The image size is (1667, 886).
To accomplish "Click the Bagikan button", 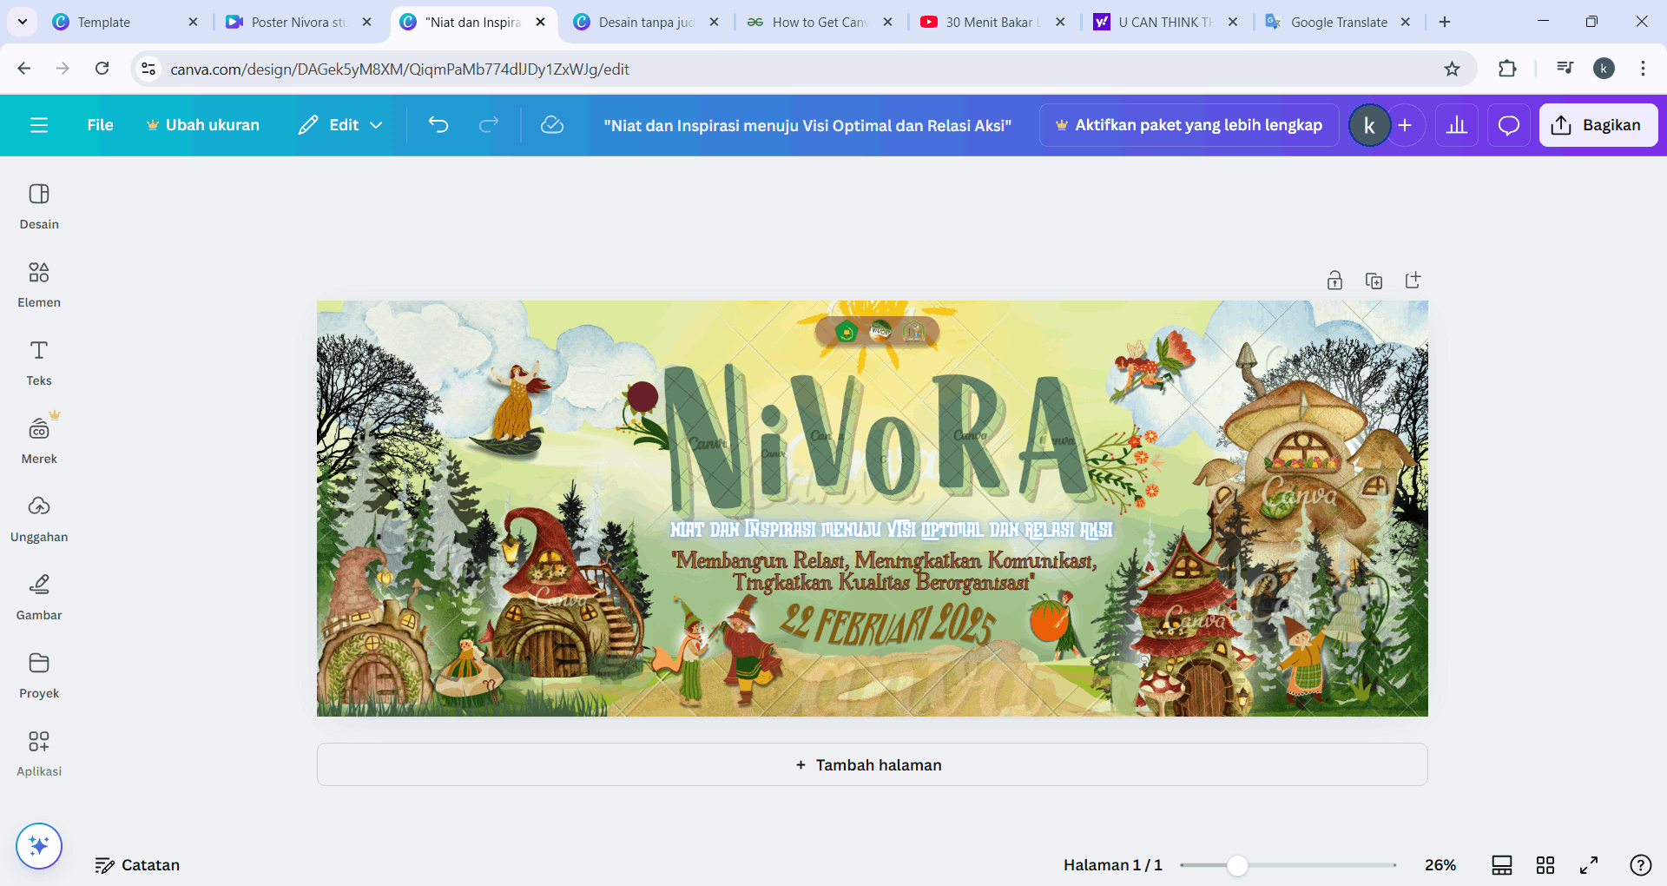I will 1598,124.
